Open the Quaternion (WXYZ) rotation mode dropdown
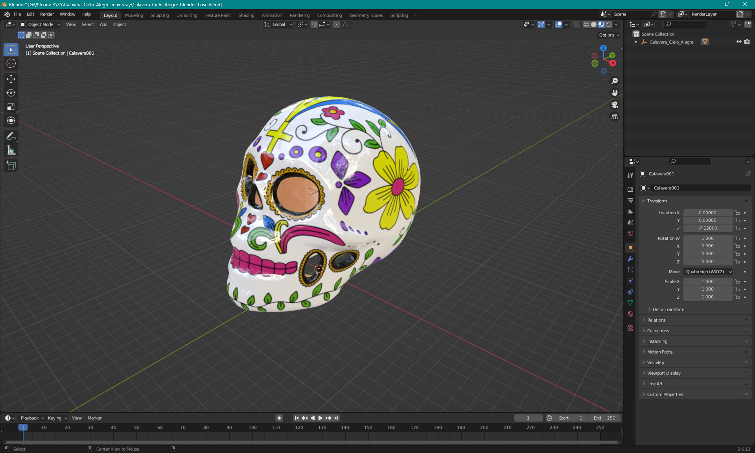The image size is (755, 453). coord(708,272)
